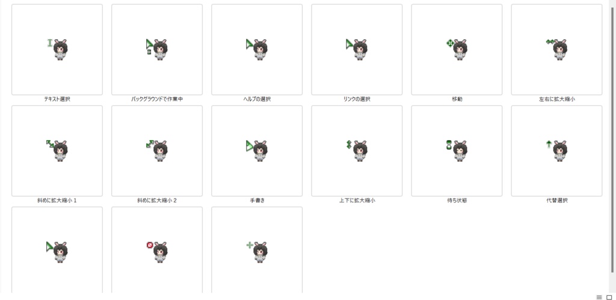The height and width of the screenshot is (300, 616).
Task: Select the ヘルプの選択 cursor thumbnail
Action: 257,49
